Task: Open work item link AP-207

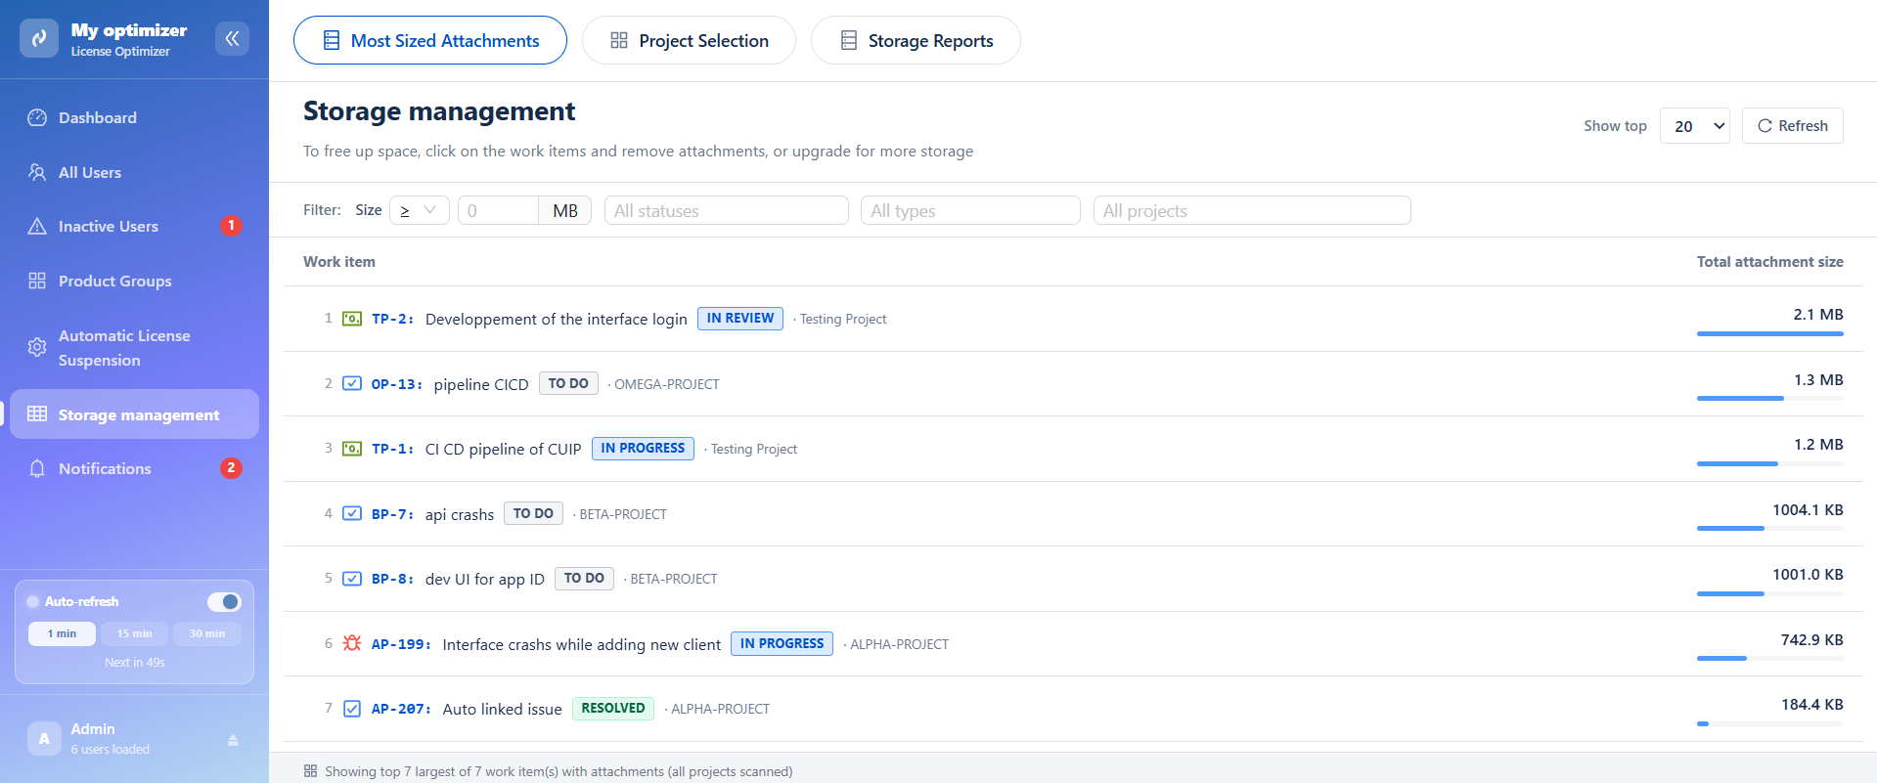Action: coord(401,709)
